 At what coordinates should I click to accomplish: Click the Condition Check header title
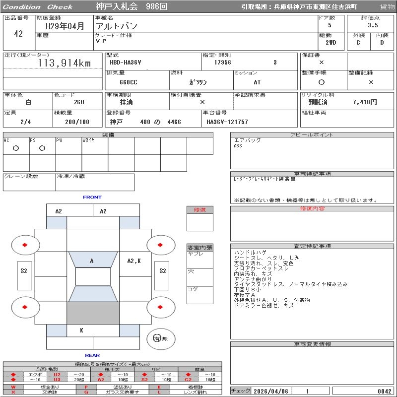[38, 7]
